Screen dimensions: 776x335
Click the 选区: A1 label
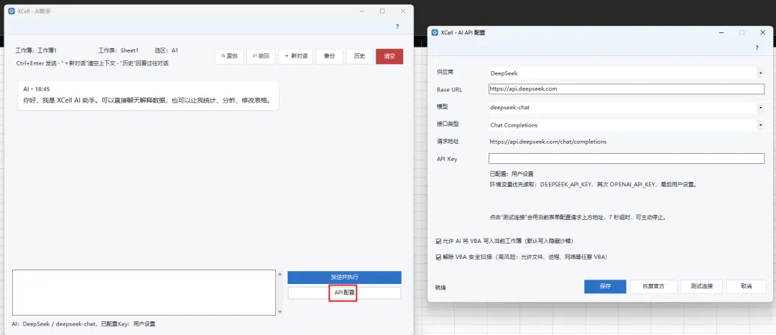[166, 50]
